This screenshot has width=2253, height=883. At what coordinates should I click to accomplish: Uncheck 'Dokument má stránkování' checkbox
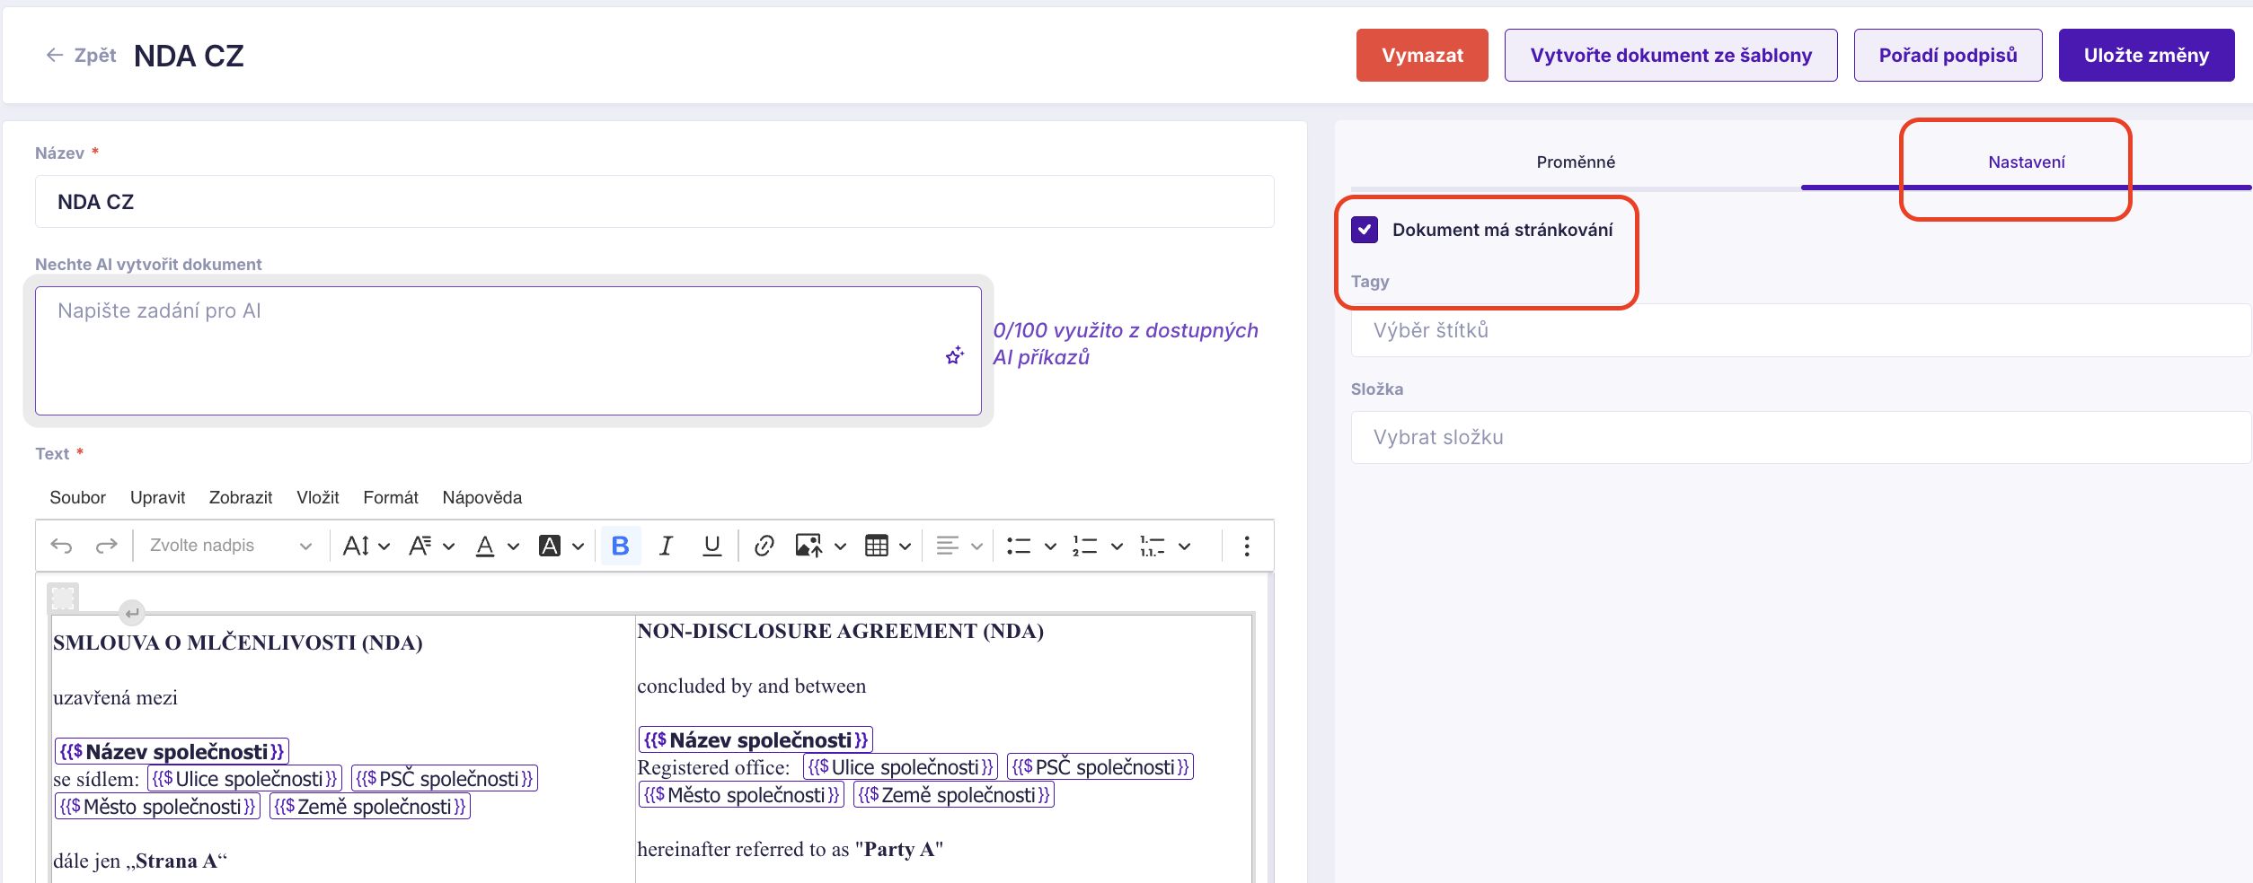tap(1365, 230)
